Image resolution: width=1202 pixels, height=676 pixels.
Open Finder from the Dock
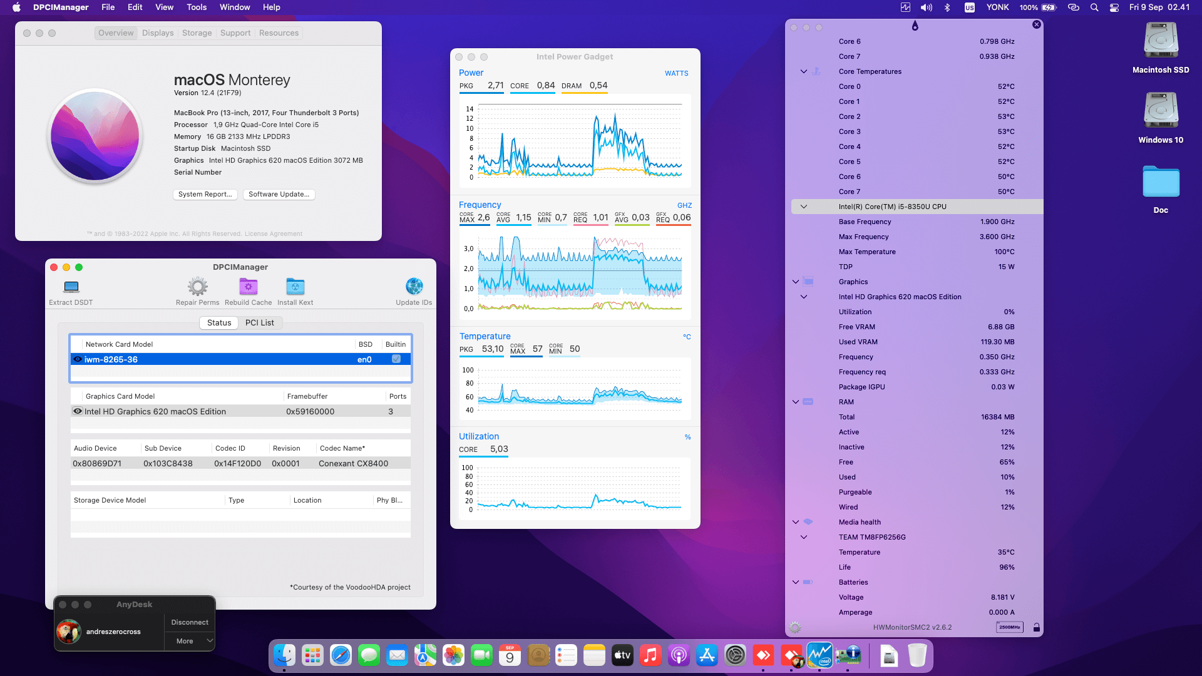[285, 655]
